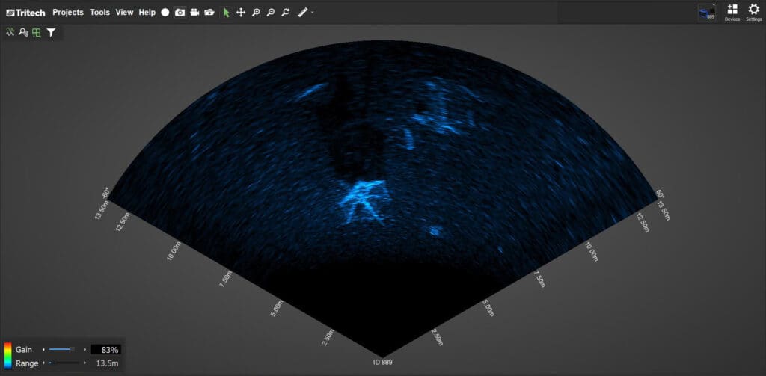Open the Devices panel

(732, 12)
